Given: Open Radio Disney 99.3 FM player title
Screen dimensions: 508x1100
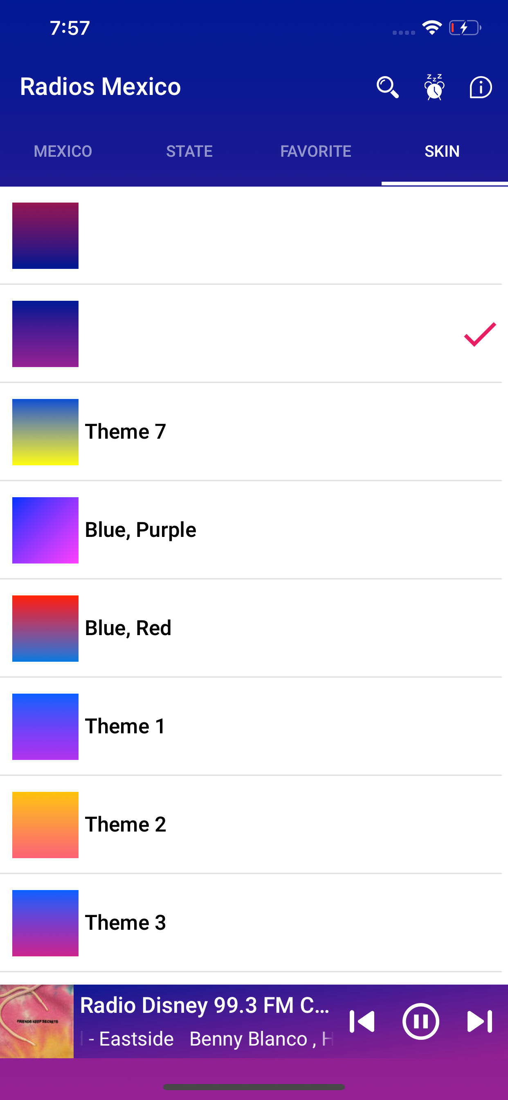Looking at the screenshot, I should tap(205, 1005).
